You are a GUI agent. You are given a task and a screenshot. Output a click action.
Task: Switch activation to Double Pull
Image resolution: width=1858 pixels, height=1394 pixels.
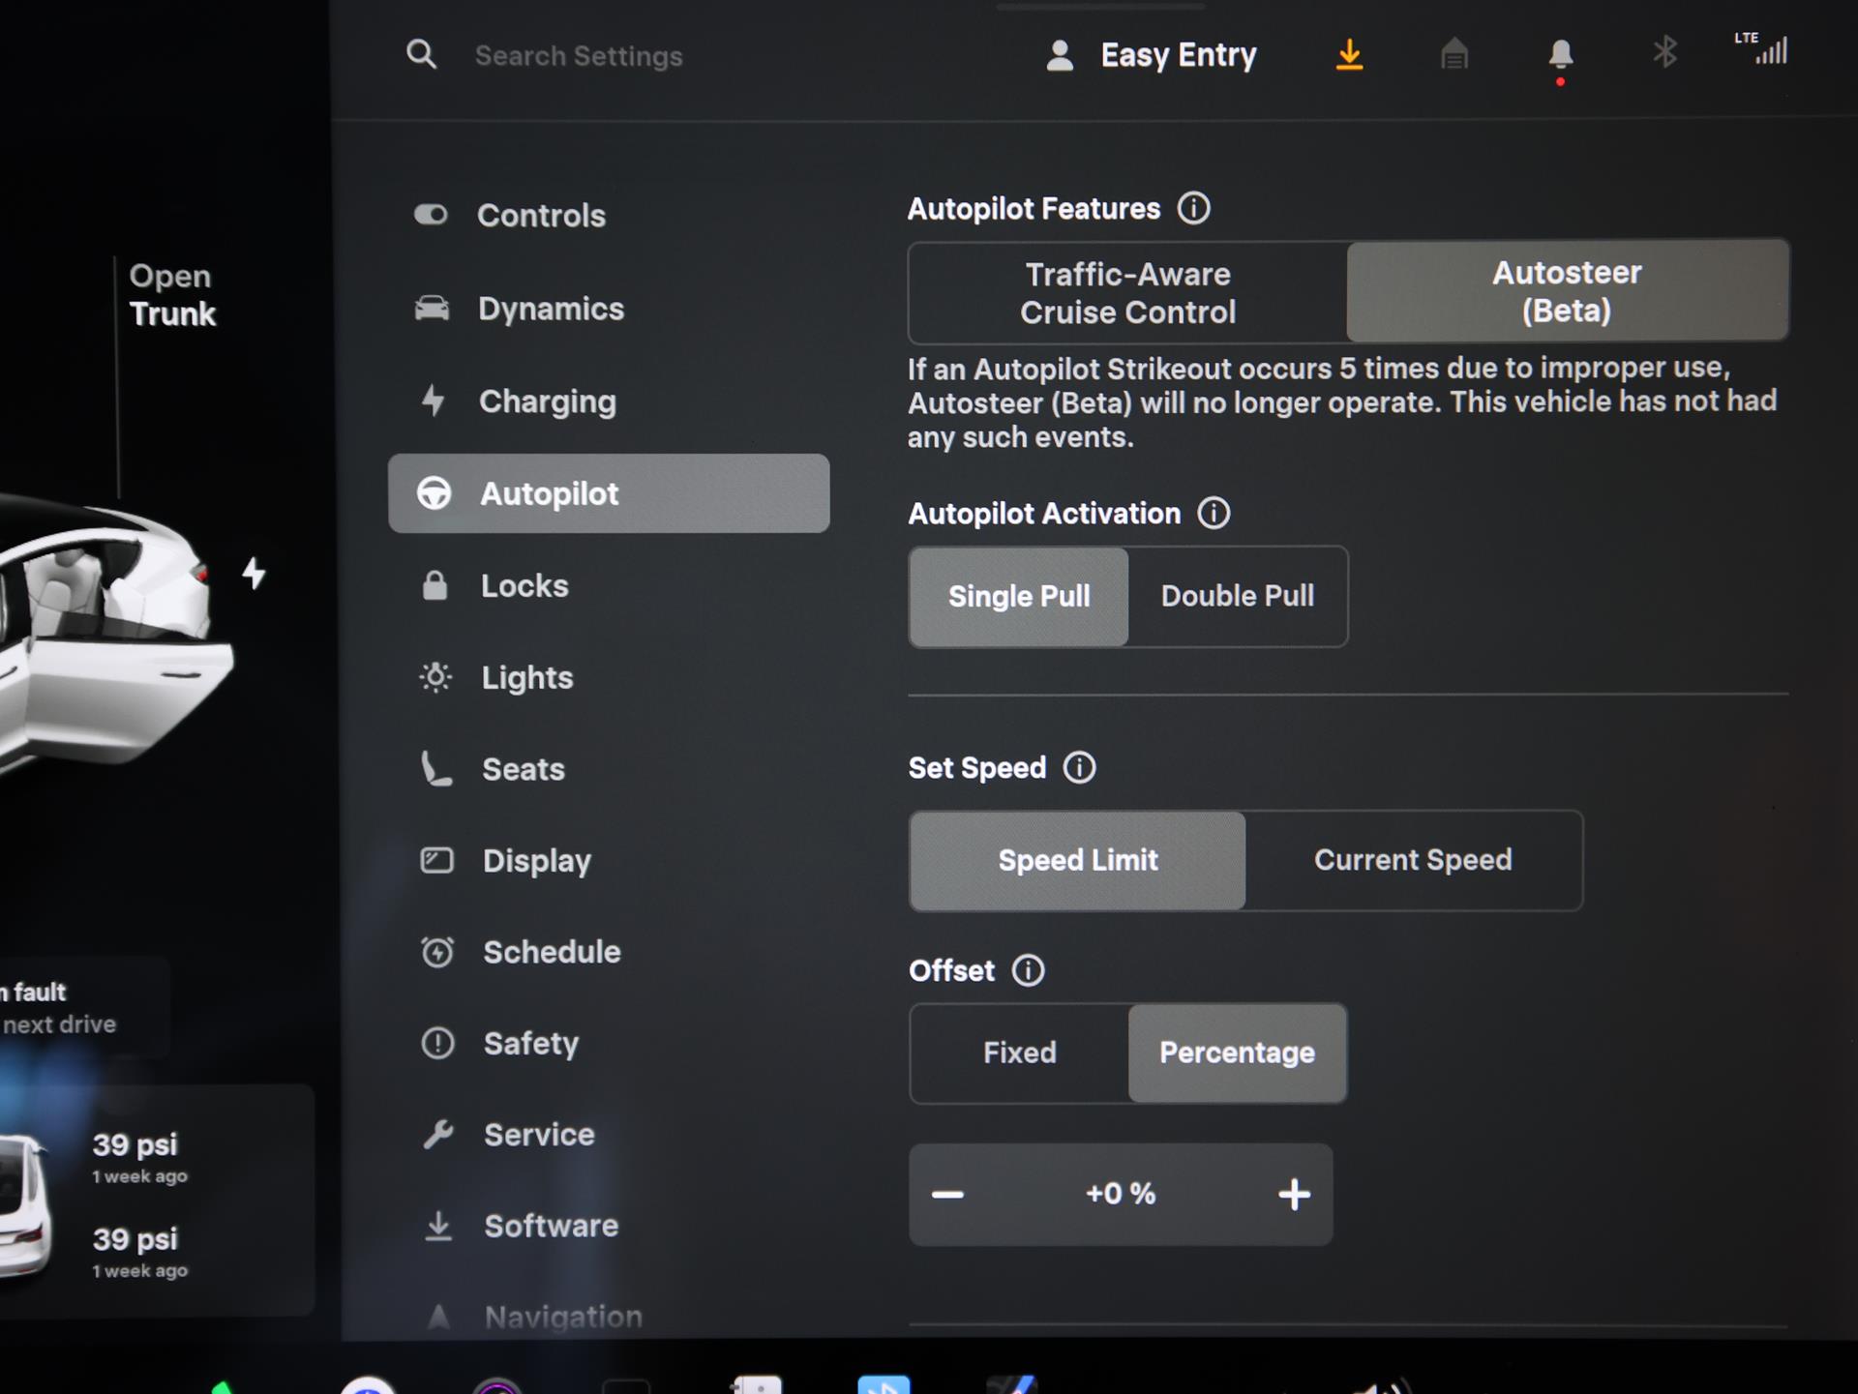1237,596
